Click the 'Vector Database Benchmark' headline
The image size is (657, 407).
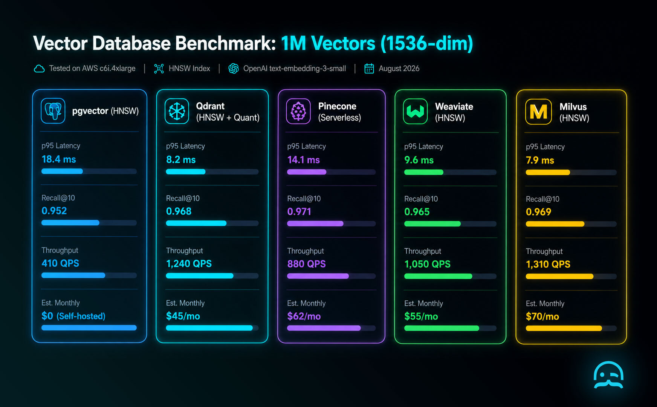(x=154, y=43)
